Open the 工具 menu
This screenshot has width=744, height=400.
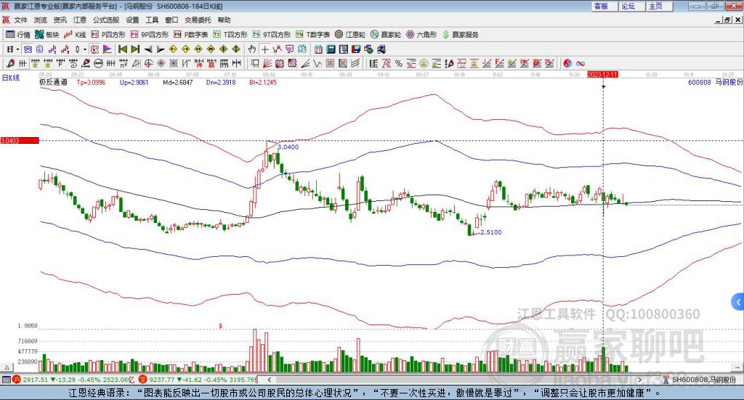(152, 20)
